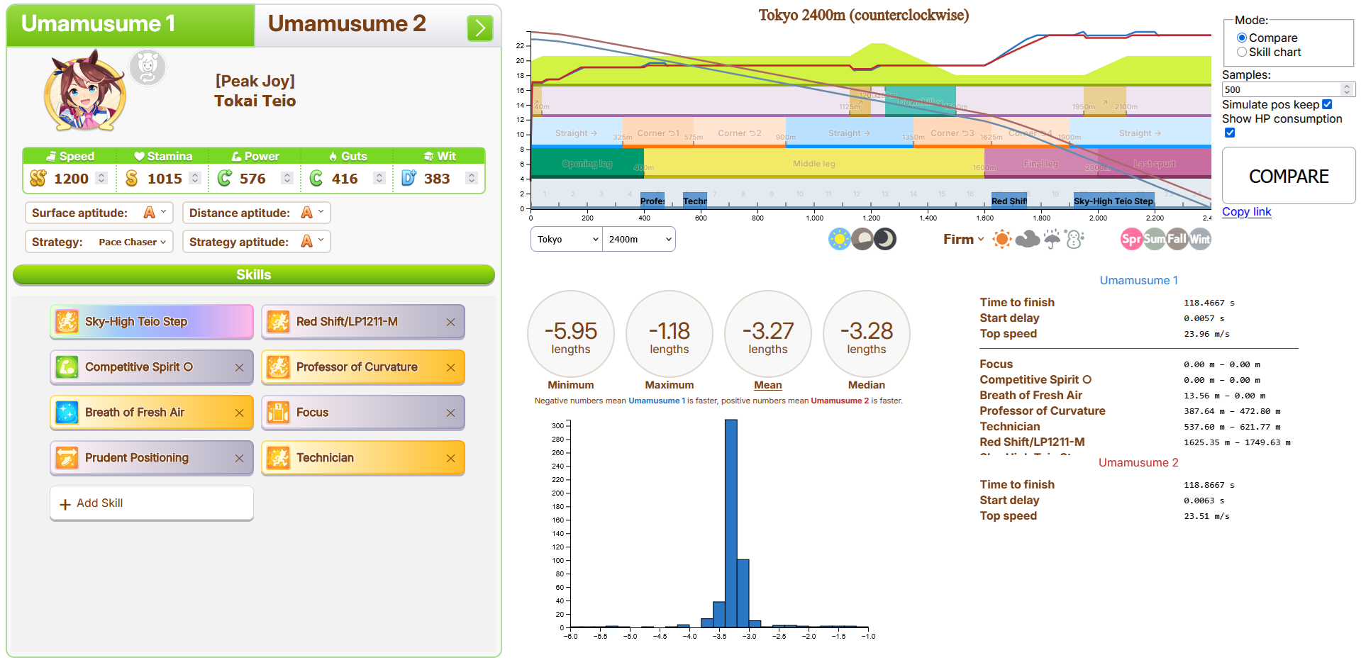This screenshot has width=1361, height=665.
Task: Adjust Stamina stat stepper
Action: (195, 178)
